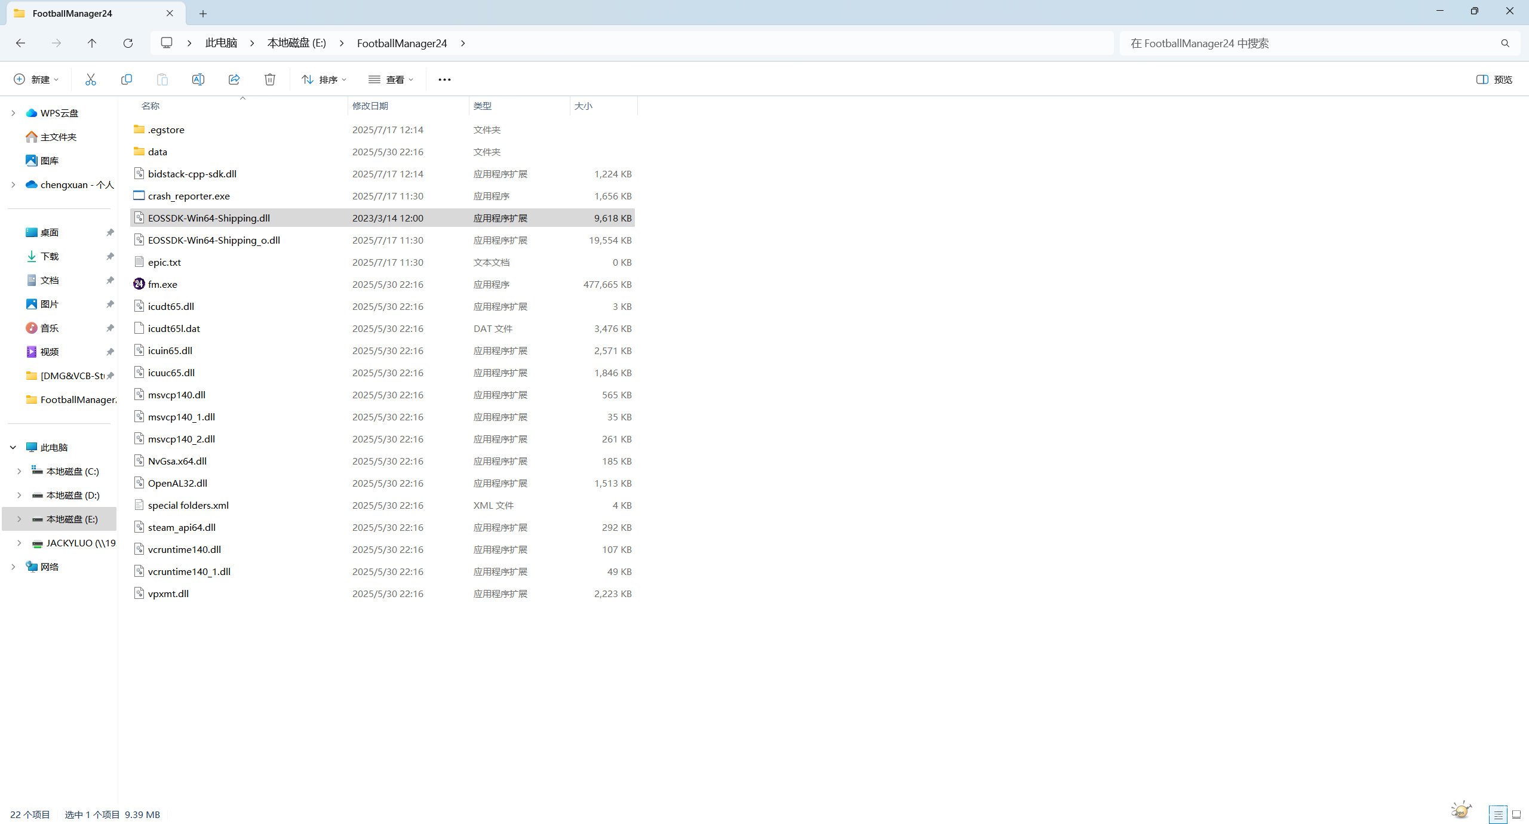The height and width of the screenshot is (824, 1529).
Task: Click 此电脑 in breadcrumb path
Action: tap(222, 43)
